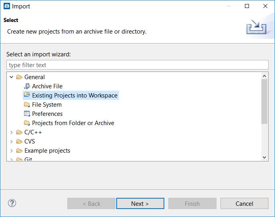275x217 pixels.
Task: Select Existing Projects into Workspace
Action: 75,96
